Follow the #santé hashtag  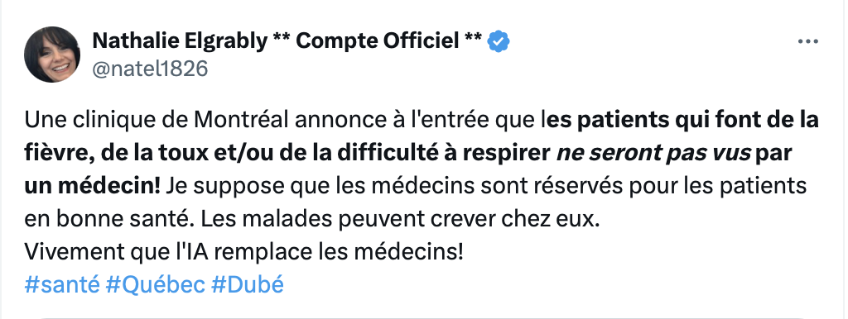(x=62, y=284)
